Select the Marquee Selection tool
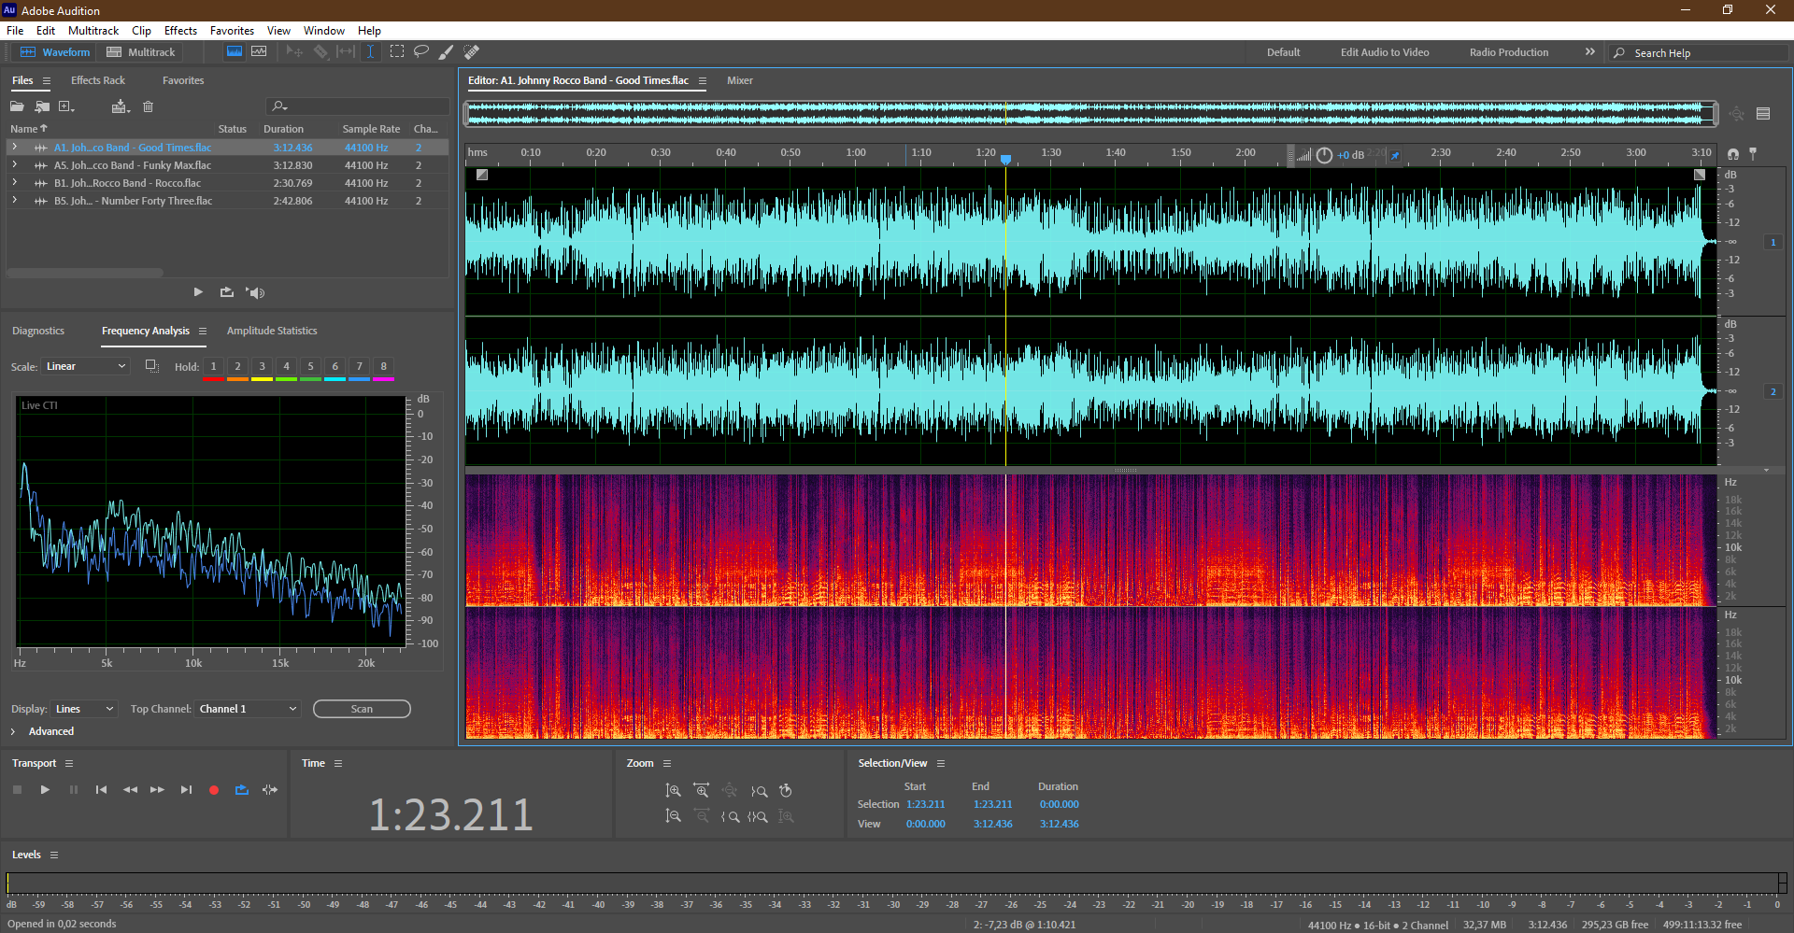This screenshot has height=933, width=1794. click(397, 52)
